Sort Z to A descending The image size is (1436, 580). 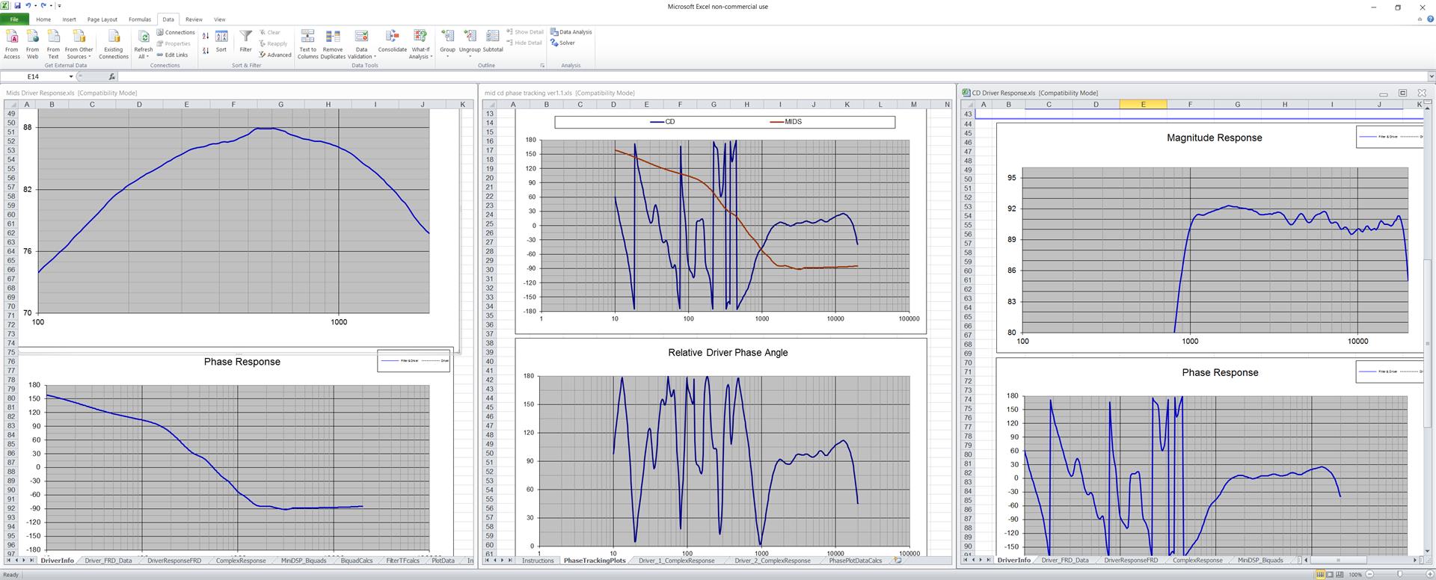coord(206,49)
